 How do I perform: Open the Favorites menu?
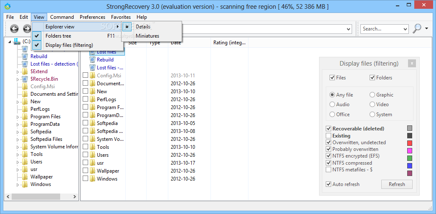[x=121, y=17]
